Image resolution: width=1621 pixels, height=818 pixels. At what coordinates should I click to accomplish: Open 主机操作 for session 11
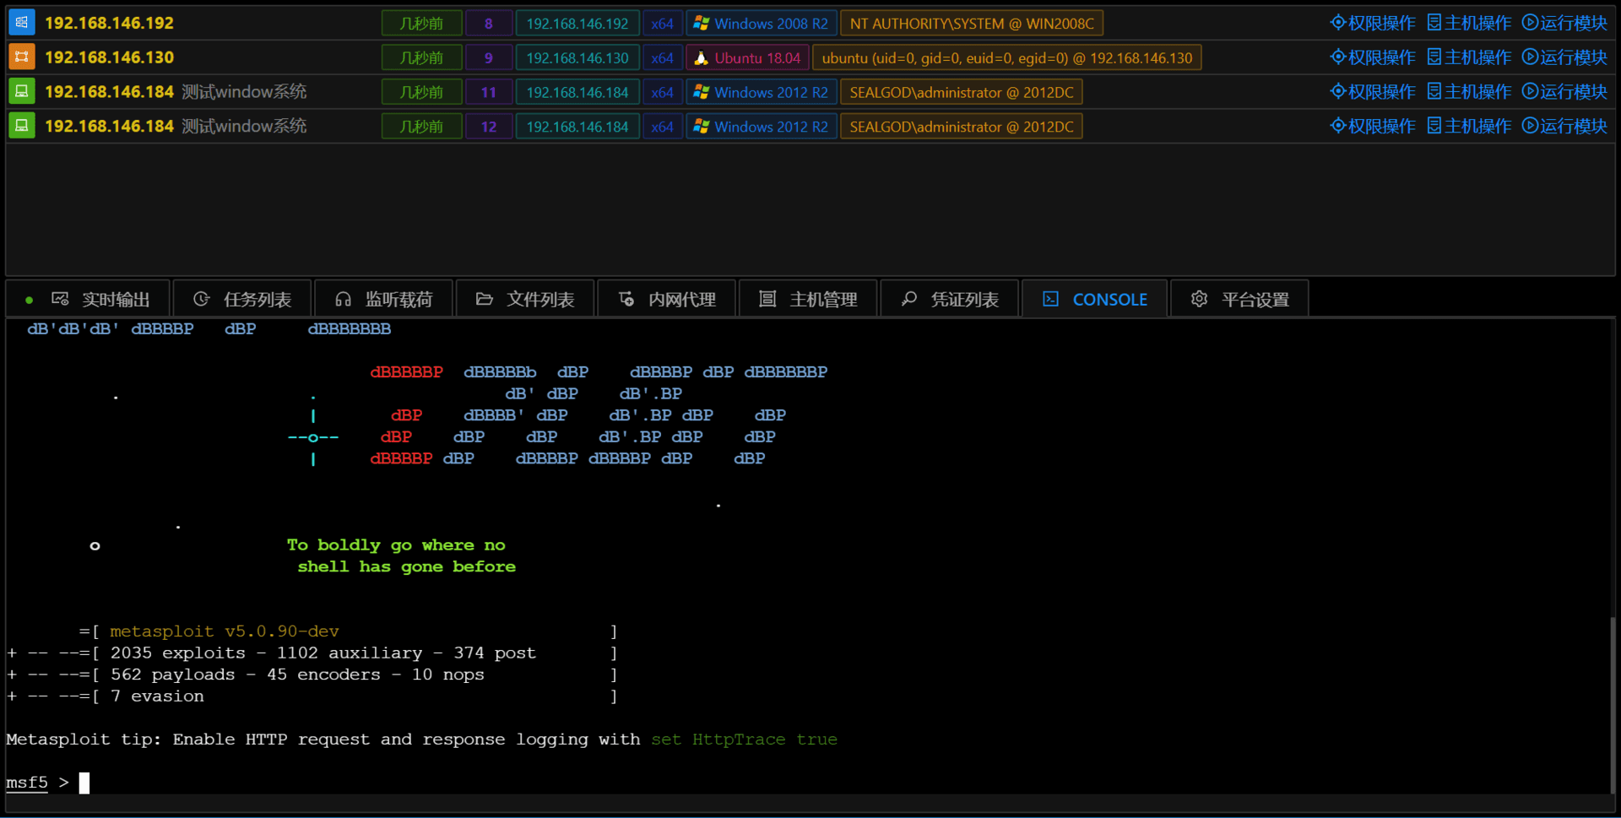pyautogui.click(x=1469, y=92)
